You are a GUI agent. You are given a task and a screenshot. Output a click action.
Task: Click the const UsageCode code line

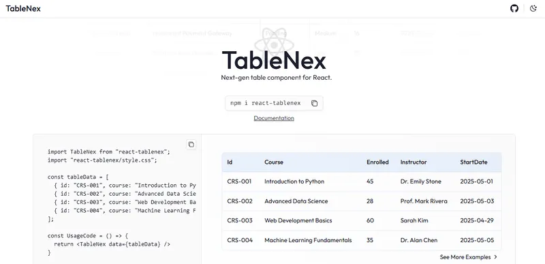coord(88,236)
